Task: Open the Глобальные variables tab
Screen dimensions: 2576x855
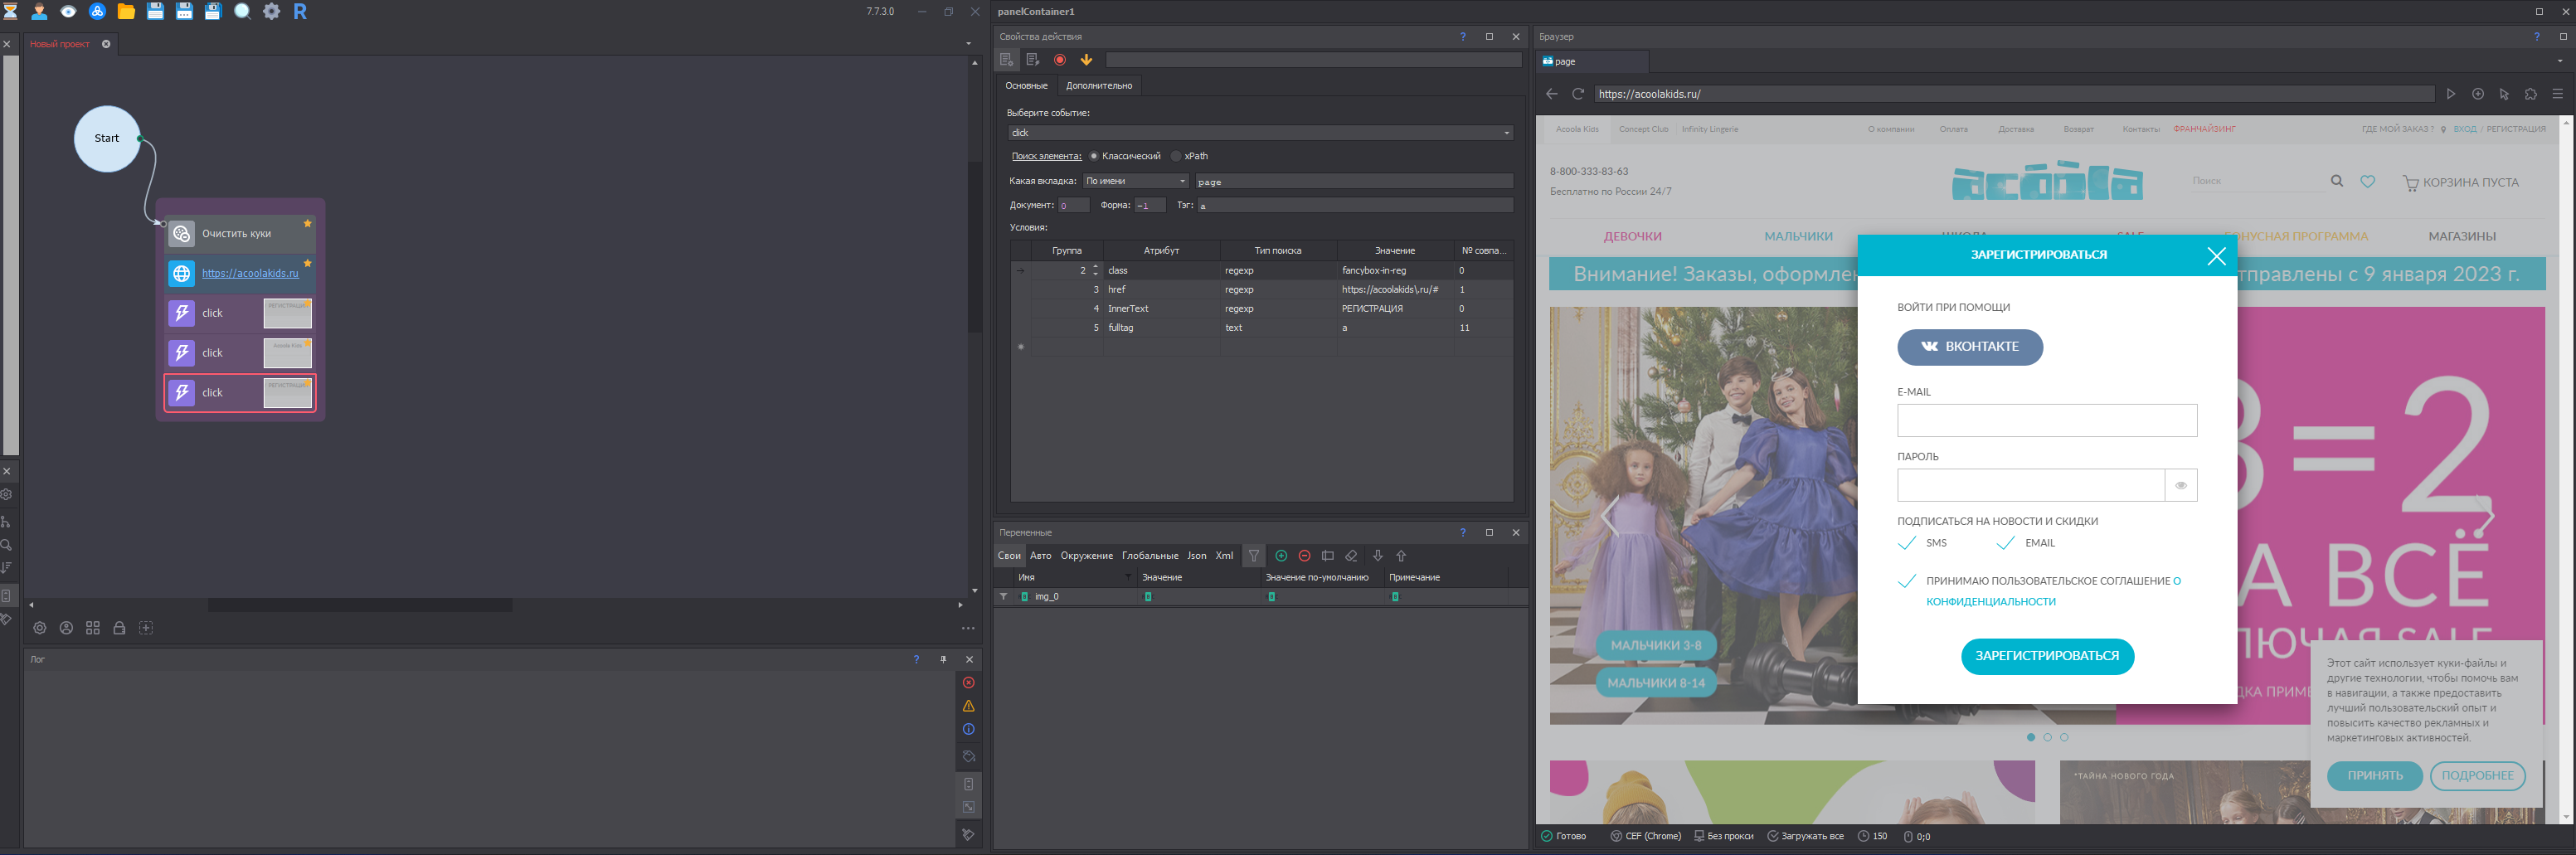Action: coord(1149,556)
